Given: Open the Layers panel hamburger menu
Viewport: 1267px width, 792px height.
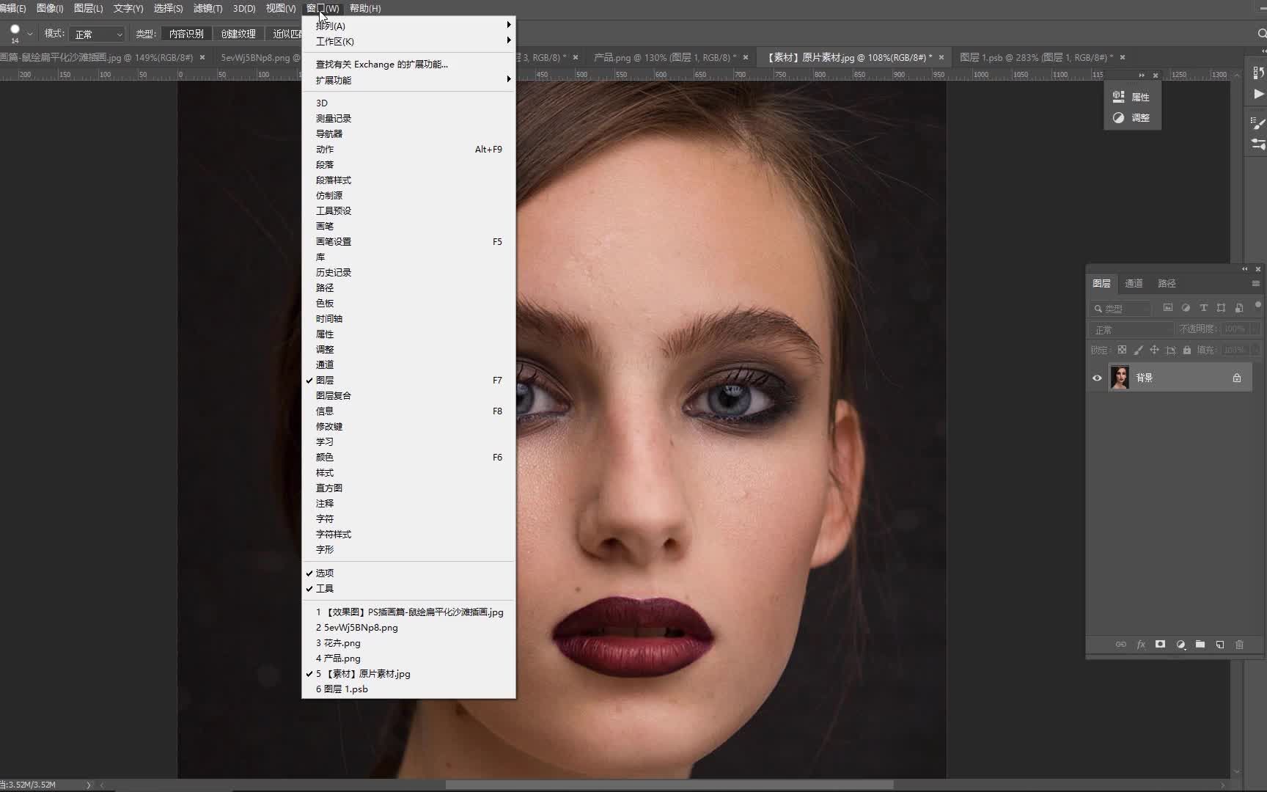Looking at the screenshot, I should point(1255,284).
